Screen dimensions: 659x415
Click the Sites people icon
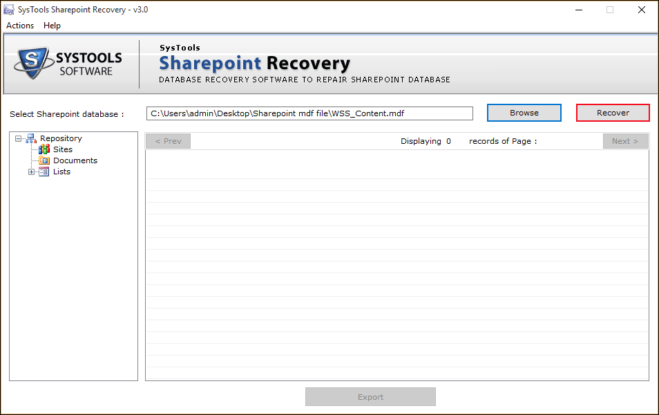pyautogui.click(x=44, y=149)
